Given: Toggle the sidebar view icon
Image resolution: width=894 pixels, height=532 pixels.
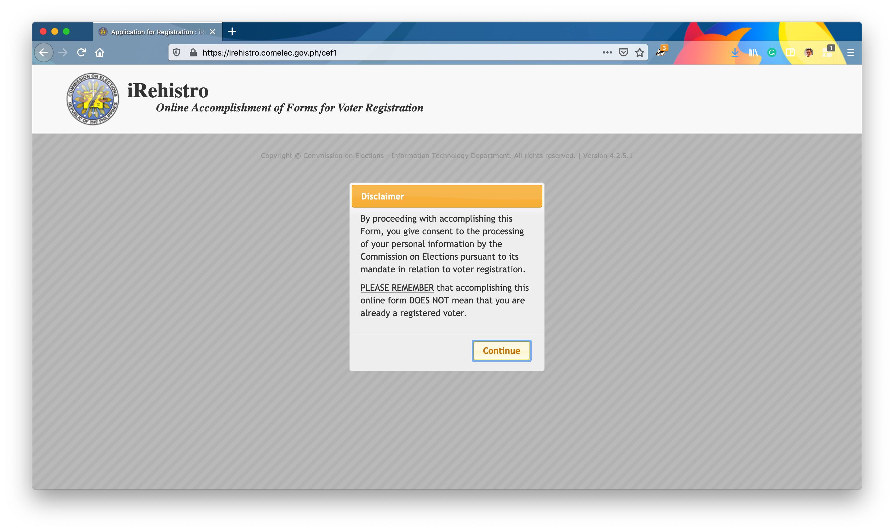Looking at the screenshot, I should [x=790, y=53].
